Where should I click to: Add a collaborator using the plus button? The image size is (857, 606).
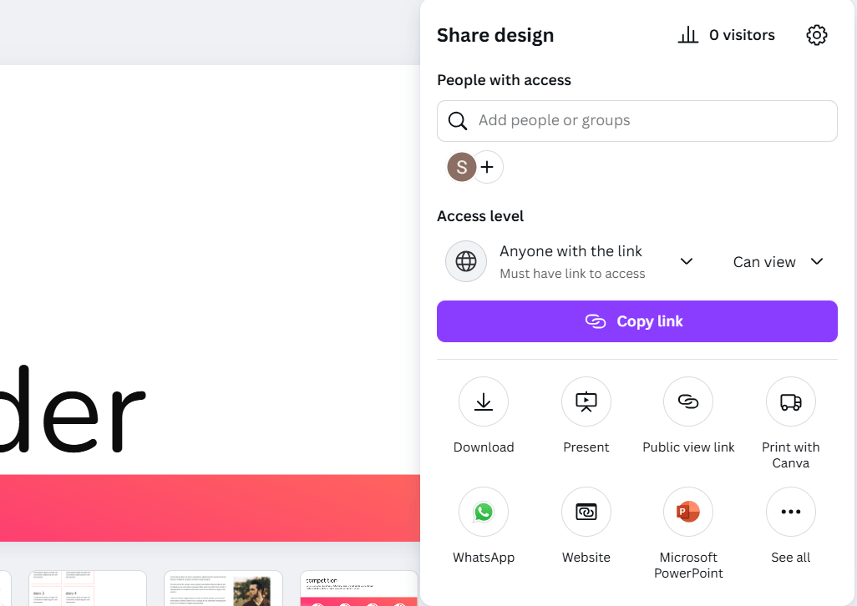[x=487, y=167]
